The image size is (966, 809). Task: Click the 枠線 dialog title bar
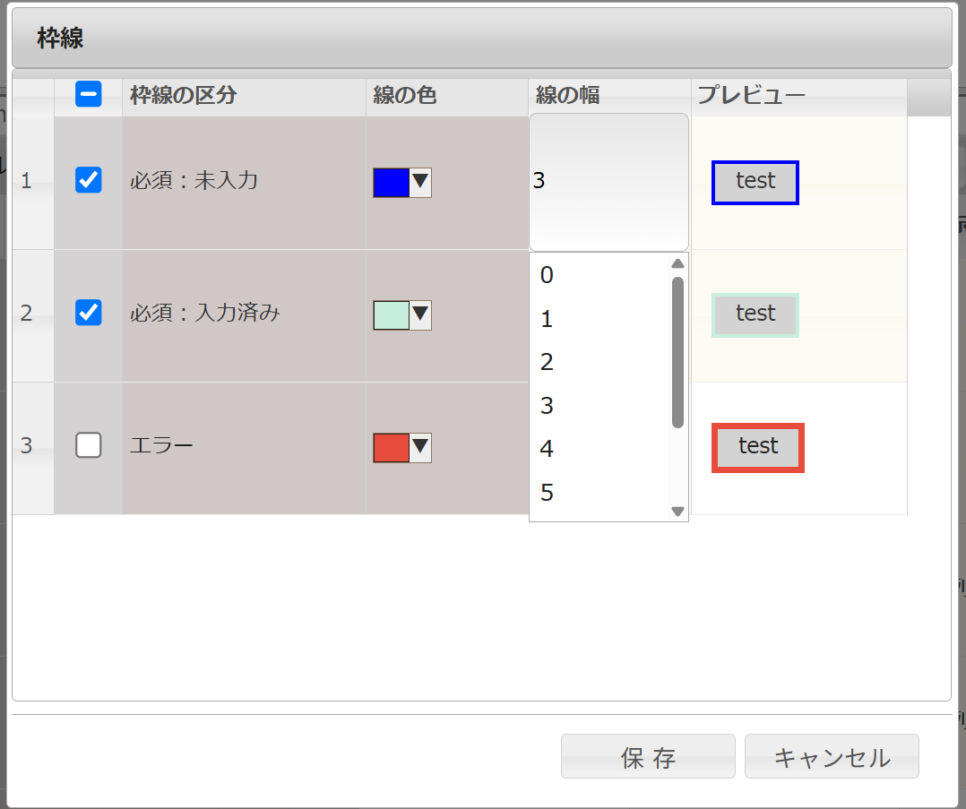tap(482, 39)
